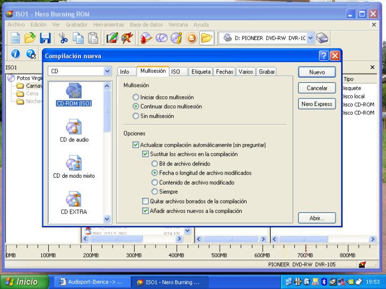
Task: Click the context Help question-arrow icon
Action: point(31,54)
